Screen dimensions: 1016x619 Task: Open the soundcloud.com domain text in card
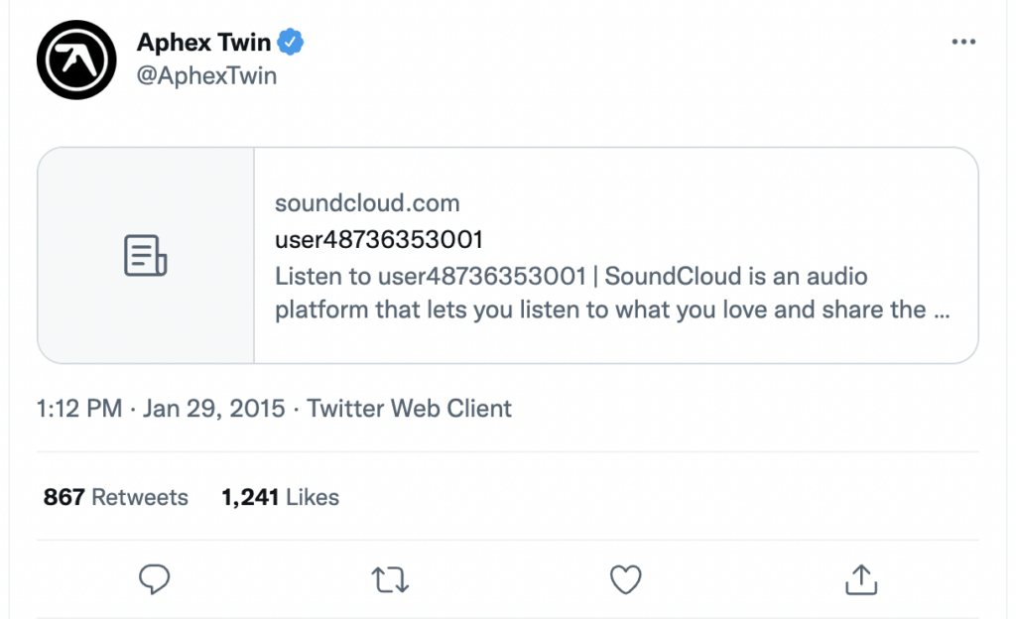coord(367,204)
